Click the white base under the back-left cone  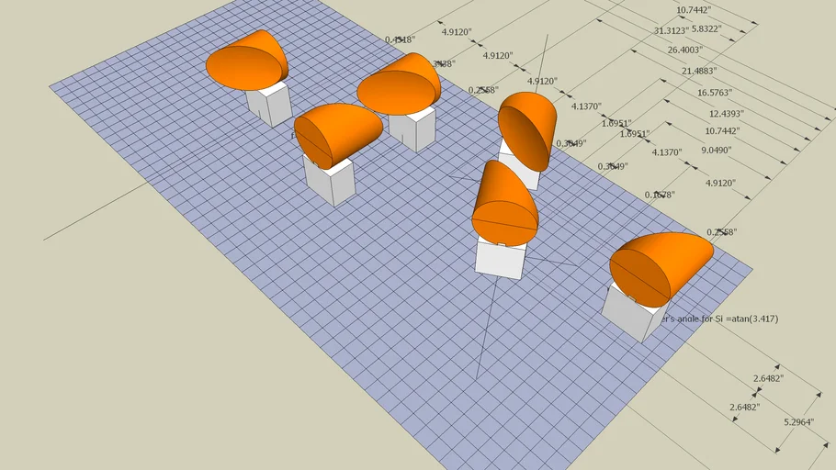269,103
